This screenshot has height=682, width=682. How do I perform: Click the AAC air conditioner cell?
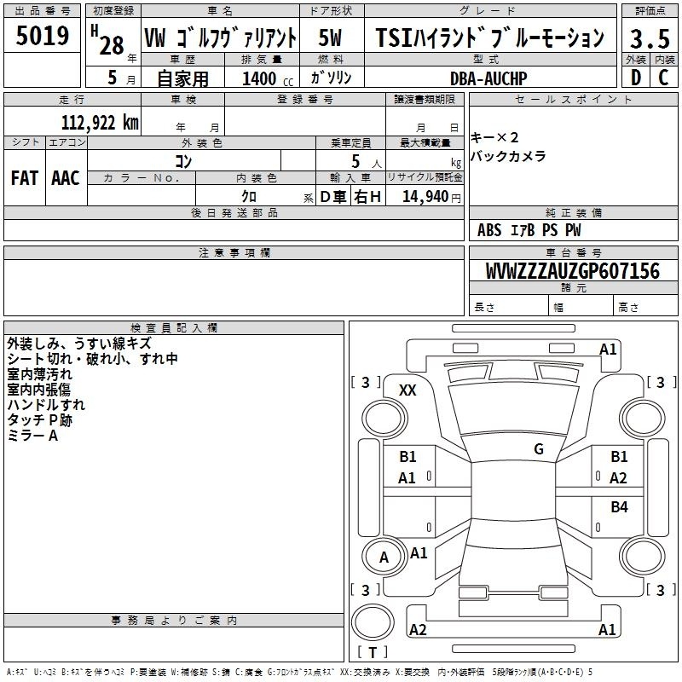point(66,177)
